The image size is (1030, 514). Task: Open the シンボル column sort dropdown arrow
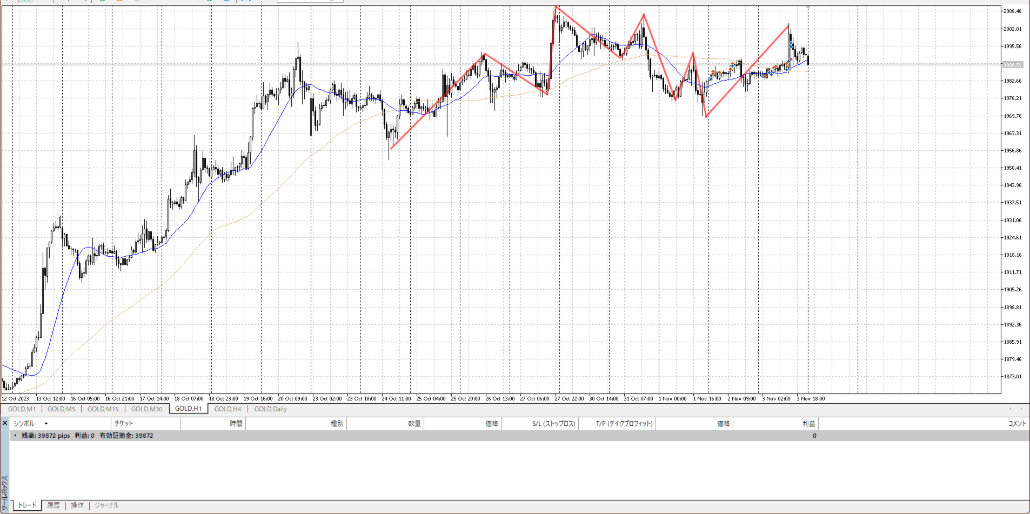(x=46, y=424)
